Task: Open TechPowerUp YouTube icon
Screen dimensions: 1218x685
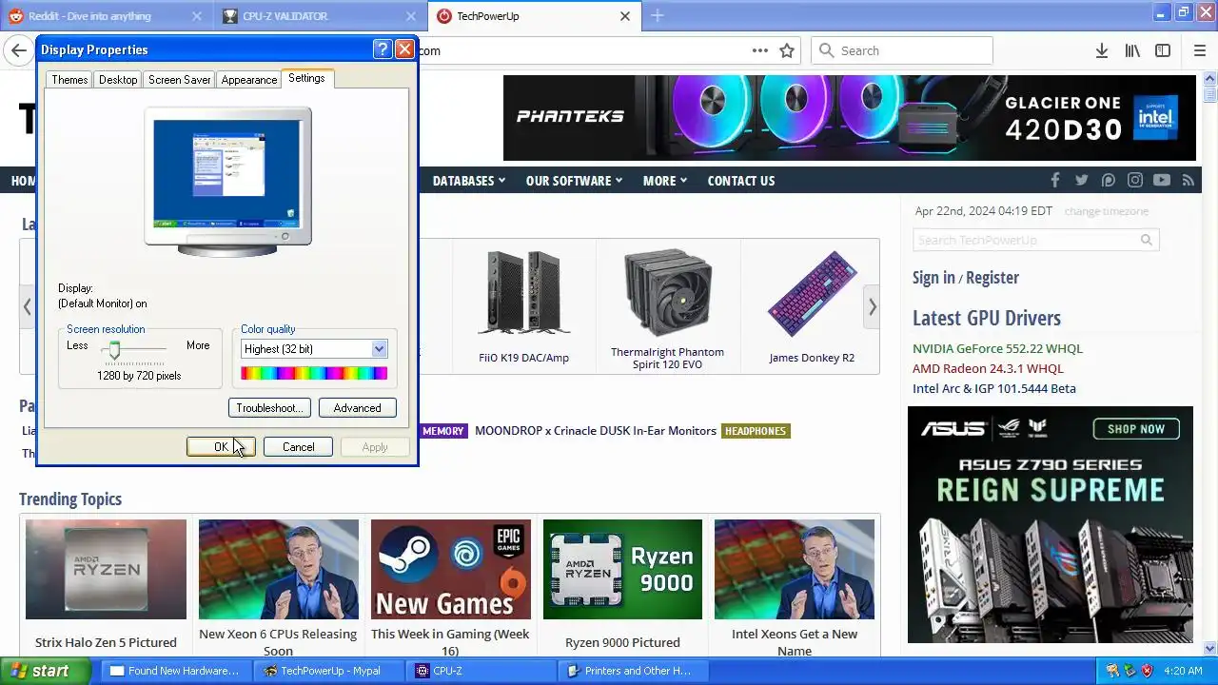Action: (1162, 180)
